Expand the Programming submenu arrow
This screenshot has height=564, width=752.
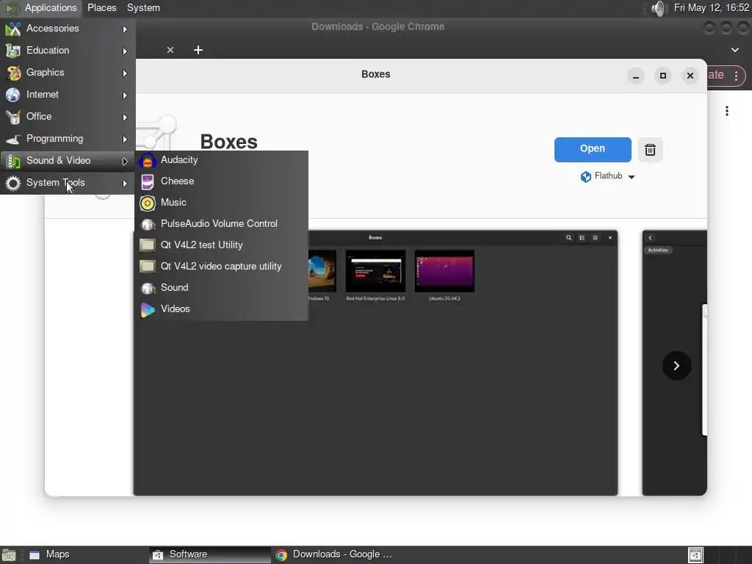pos(125,140)
